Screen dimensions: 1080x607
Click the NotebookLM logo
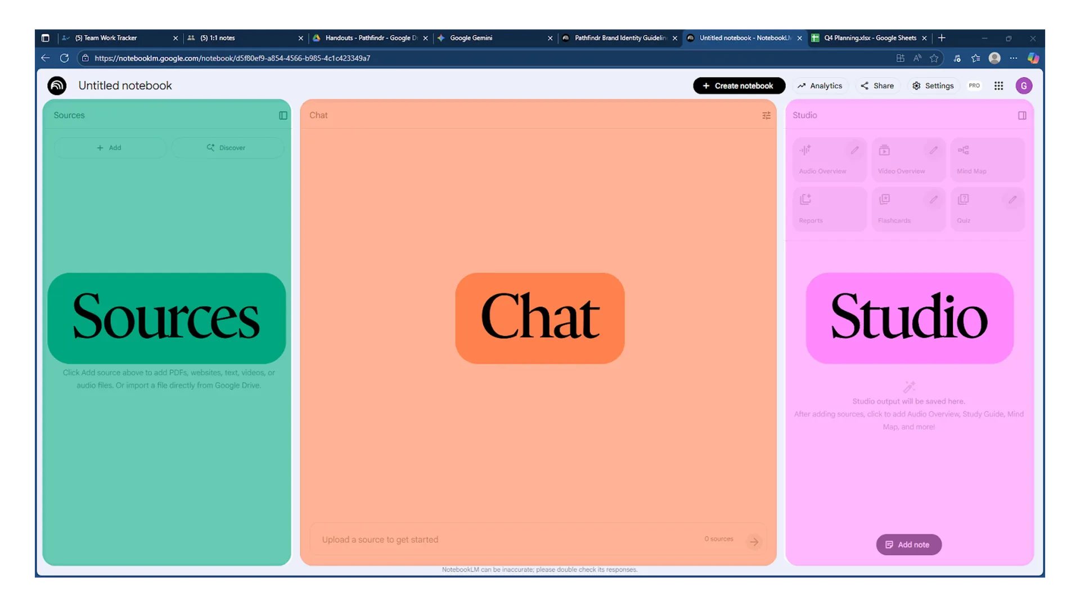[x=56, y=85]
